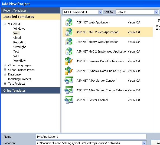Select the Test category under Visual C#

click(x=16, y=51)
